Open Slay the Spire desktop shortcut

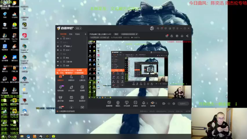(15, 37)
